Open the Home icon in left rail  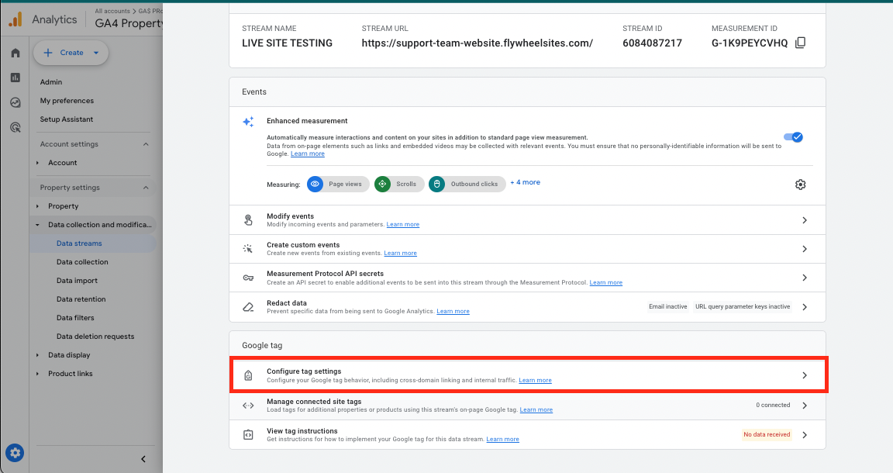pyautogui.click(x=16, y=53)
